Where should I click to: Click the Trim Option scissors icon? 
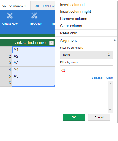[x=34, y=15]
